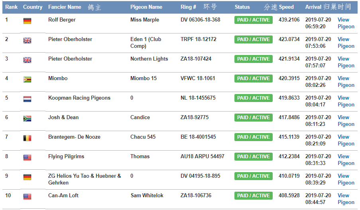
Task: Click the UK flag in the Eden 1 row
Action: (27, 40)
